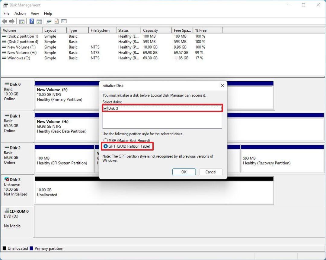Click the checklist Settings toolbar icon

click(64, 21)
